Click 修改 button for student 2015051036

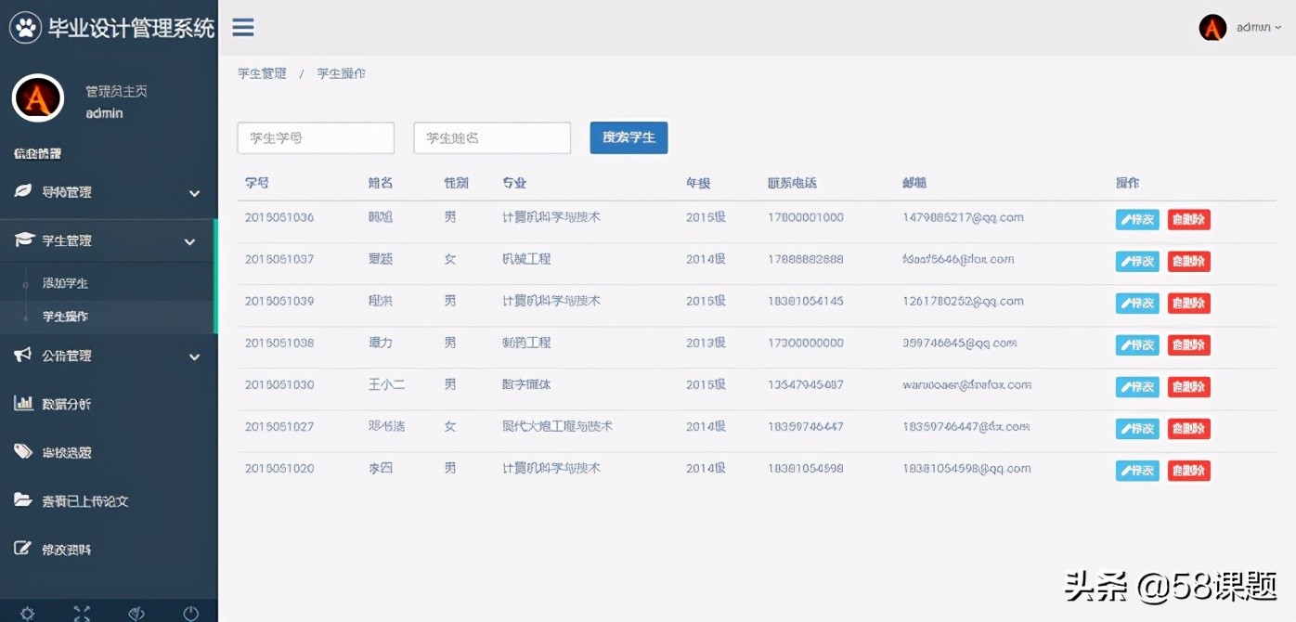1136,220
